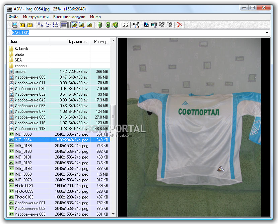Select the Изображение 032 avi file
This screenshot has height=224, width=278.
59,94
